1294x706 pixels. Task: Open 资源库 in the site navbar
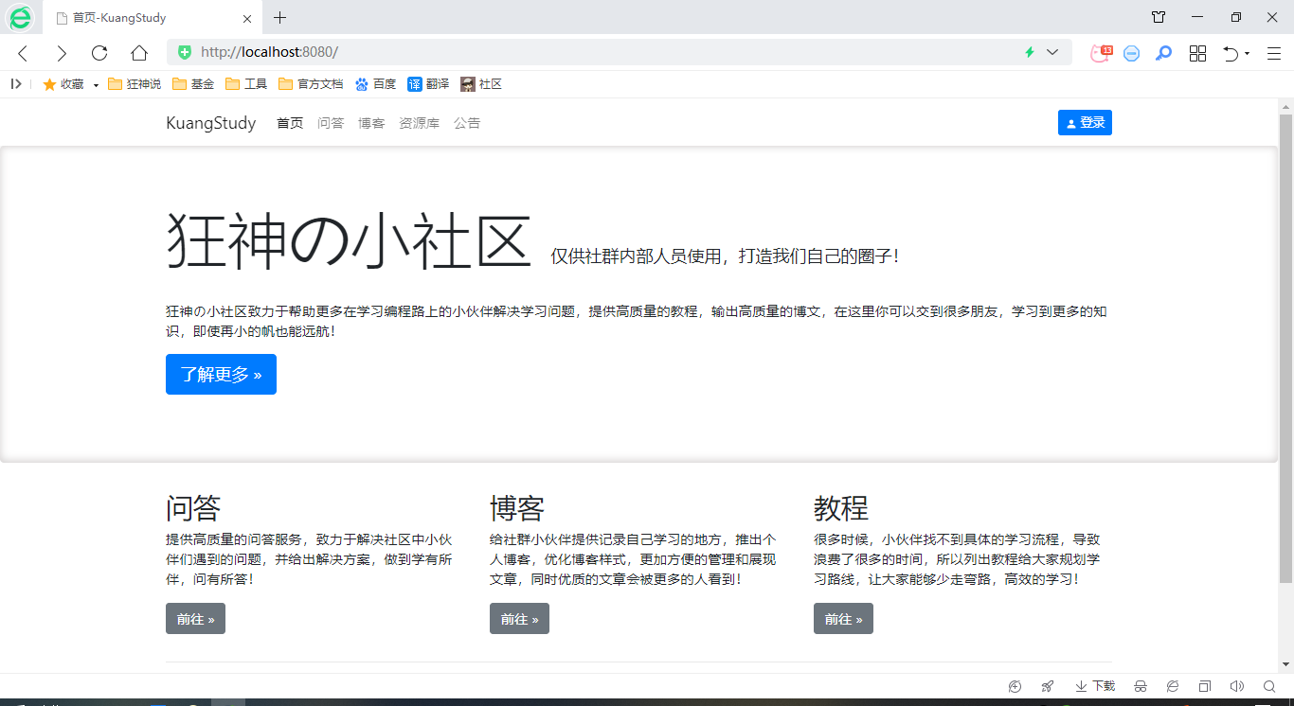pyautogui.click(x=419, y=123)
